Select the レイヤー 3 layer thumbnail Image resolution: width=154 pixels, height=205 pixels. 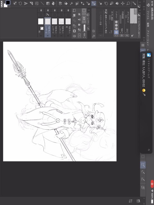(48, 21)
